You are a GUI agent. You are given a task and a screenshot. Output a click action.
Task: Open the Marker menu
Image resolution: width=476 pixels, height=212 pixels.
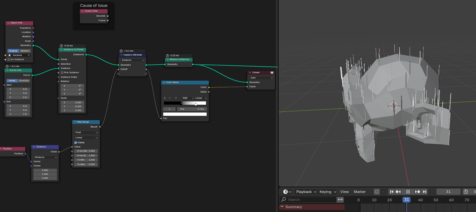click(359, 192)
